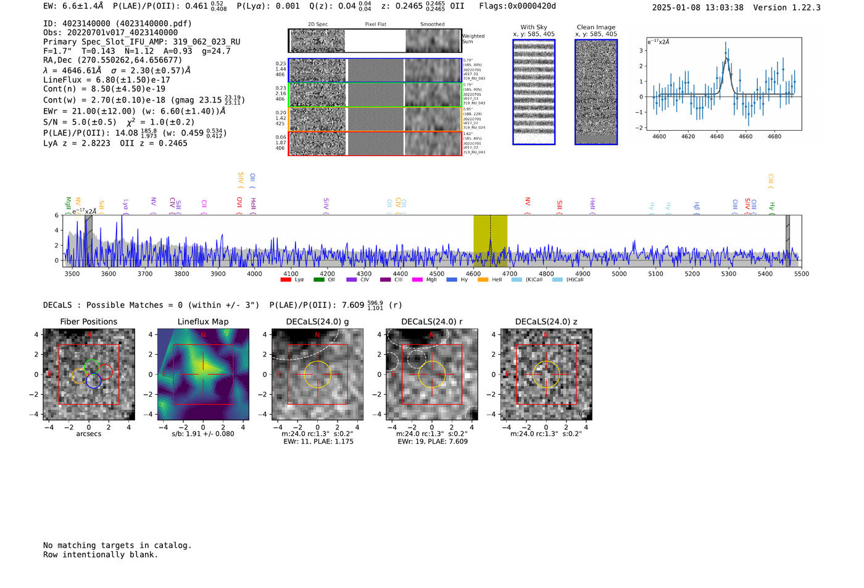Click the 'ID: 4023140000 (4023140000.pdf)' line
Image resolution: width=864 pixels, height=588 pixels.
[x=117, y=23]
